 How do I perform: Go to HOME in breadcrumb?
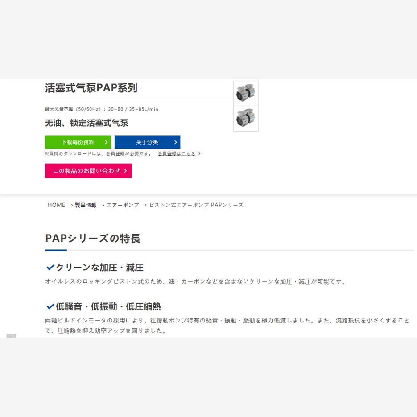[56, 205]
